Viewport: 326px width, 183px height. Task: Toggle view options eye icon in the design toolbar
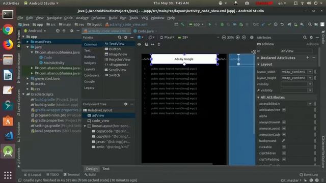coord(139,44)
